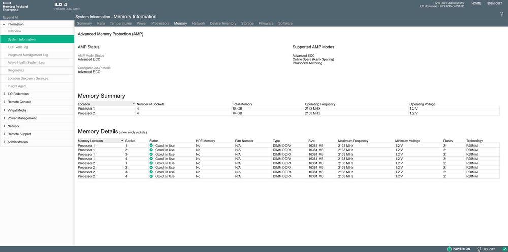Open the Software tab
Screen dimensions: 508x252
pos(285,24)
